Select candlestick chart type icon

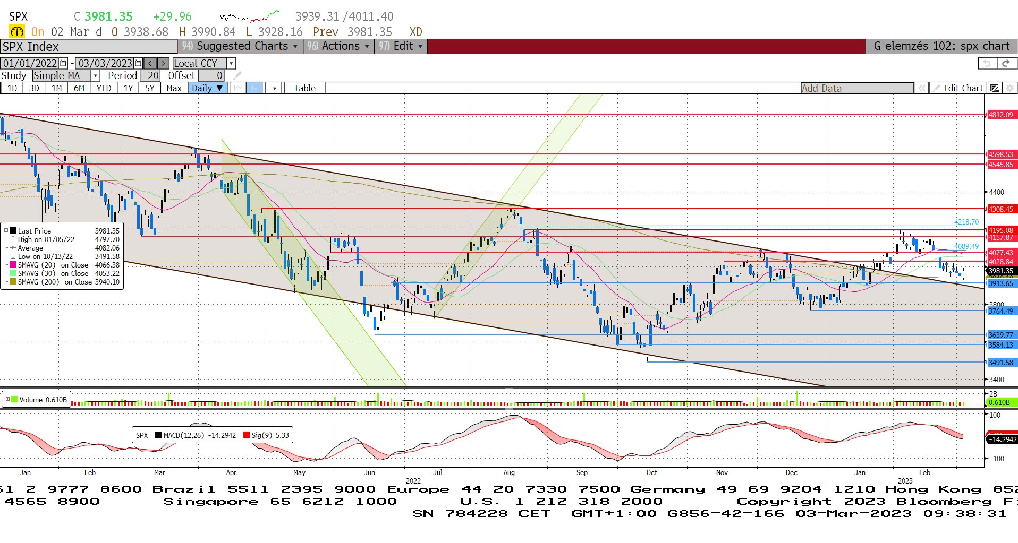pos(254,88)
